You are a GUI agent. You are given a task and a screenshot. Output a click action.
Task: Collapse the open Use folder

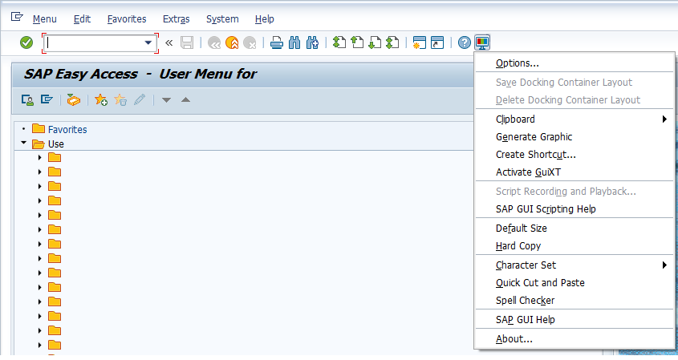[x=24, y=144]
